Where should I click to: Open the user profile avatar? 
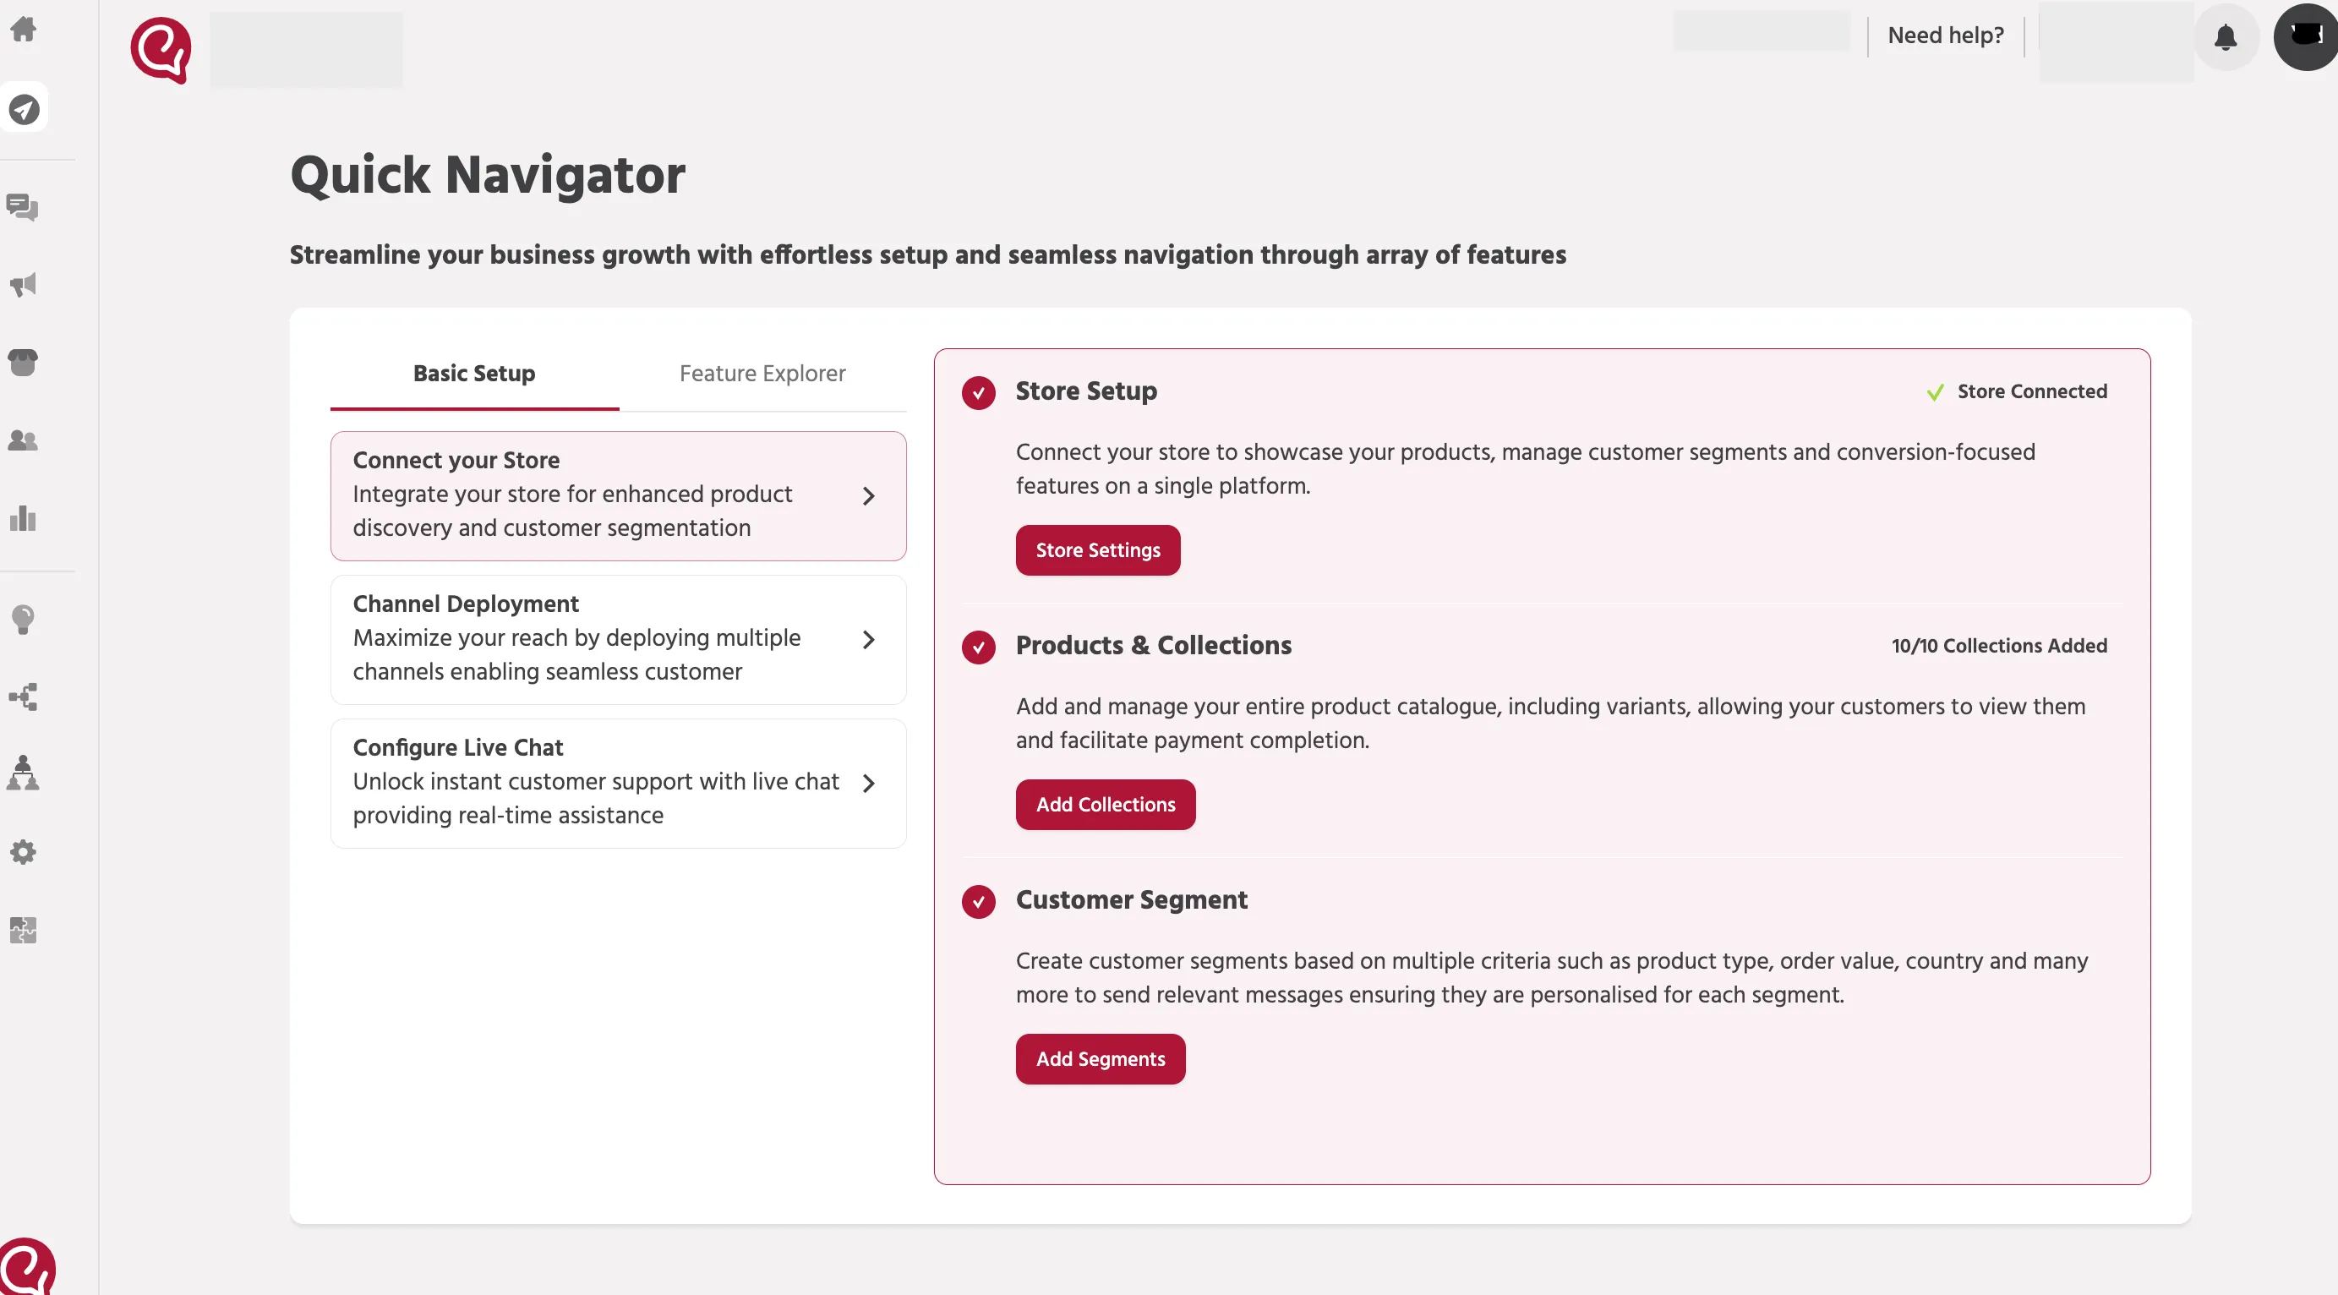[2305, 36]
